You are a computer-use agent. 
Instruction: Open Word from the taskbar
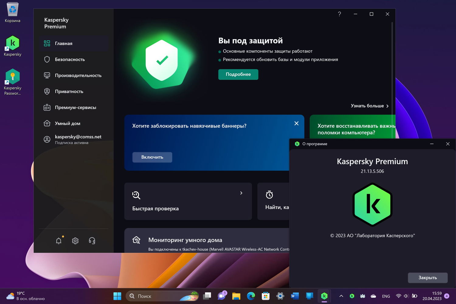295,296
